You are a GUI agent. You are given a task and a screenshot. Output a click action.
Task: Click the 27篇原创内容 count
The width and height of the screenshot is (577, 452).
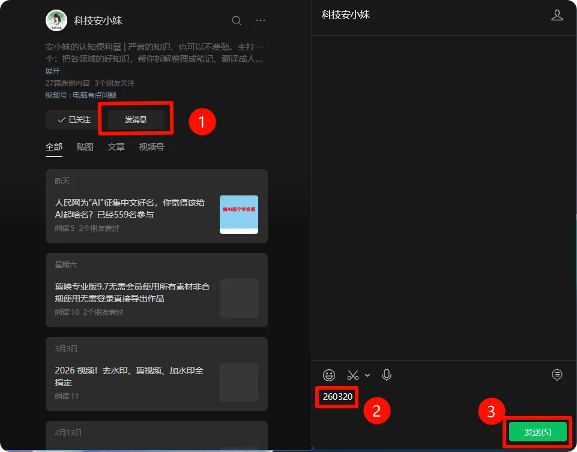click(x=67, y=83)
